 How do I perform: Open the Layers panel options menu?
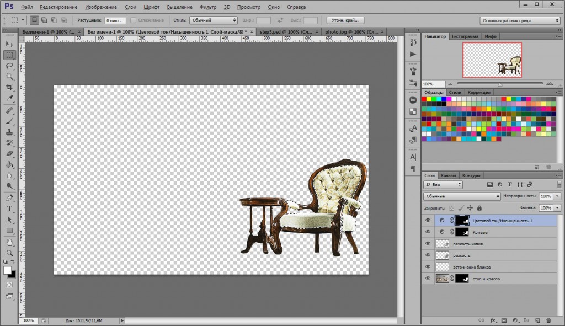coord(558,175)
